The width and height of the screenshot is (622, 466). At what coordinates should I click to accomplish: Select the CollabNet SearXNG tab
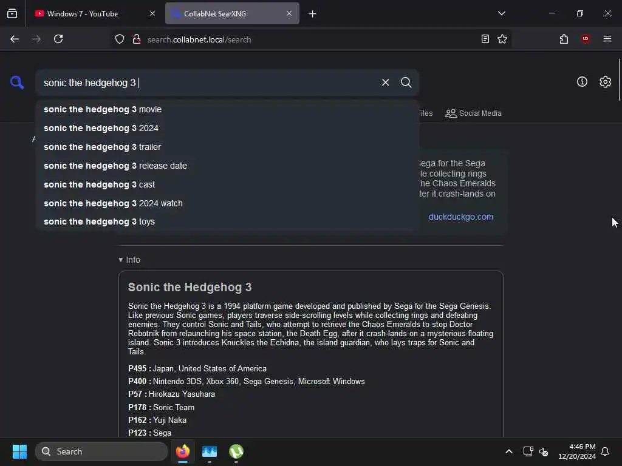coord(232,13)
